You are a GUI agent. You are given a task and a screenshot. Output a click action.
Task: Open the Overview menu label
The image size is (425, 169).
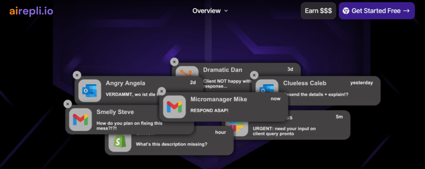pos(206,11)
